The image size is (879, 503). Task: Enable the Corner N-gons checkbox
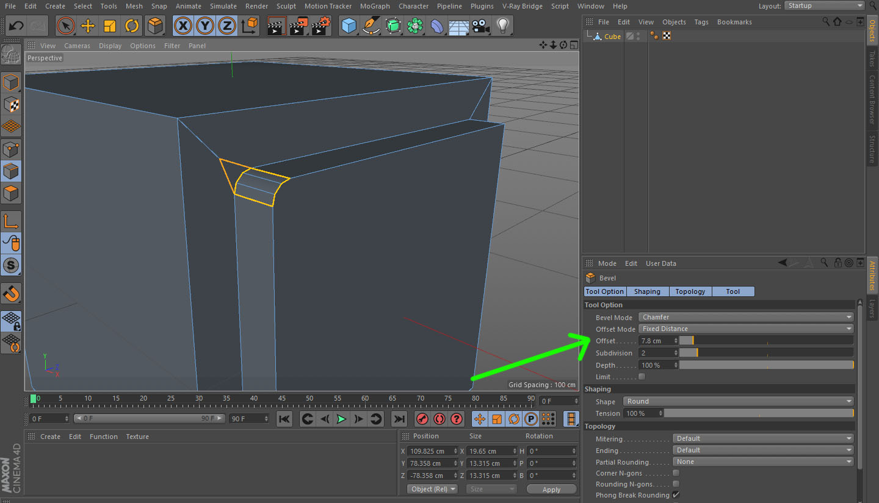pos(676,473)
